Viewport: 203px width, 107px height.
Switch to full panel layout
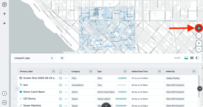click(x=192, y=58)
